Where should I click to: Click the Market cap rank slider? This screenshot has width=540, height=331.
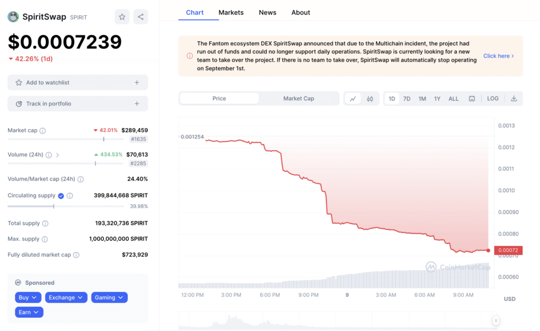[65, 139]
